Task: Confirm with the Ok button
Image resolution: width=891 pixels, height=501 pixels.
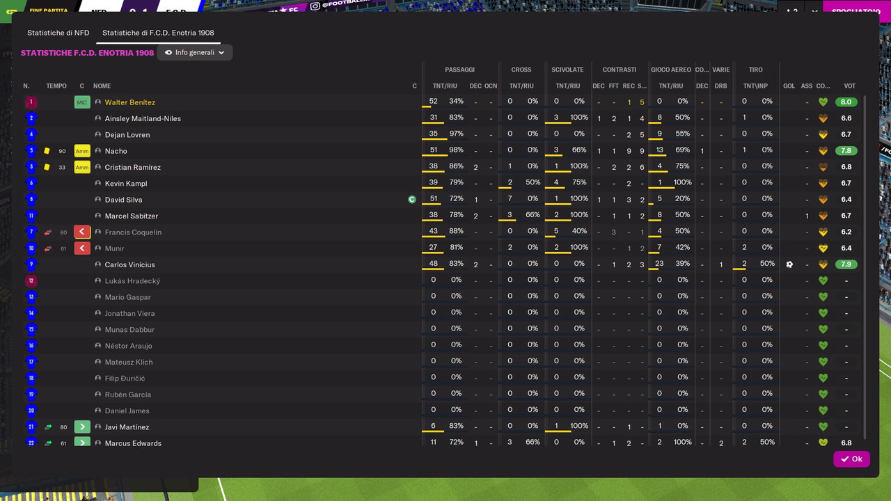Action: coord(851,459)
